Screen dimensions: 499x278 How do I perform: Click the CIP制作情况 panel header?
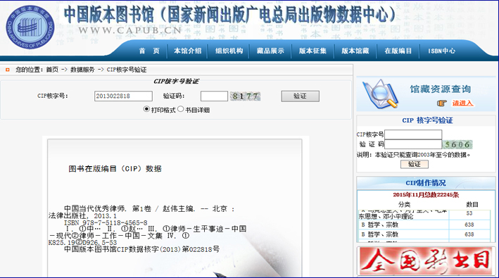(426, 183)
